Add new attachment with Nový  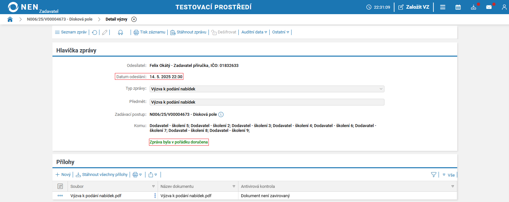pyautogui.click(x=63, y=175)
